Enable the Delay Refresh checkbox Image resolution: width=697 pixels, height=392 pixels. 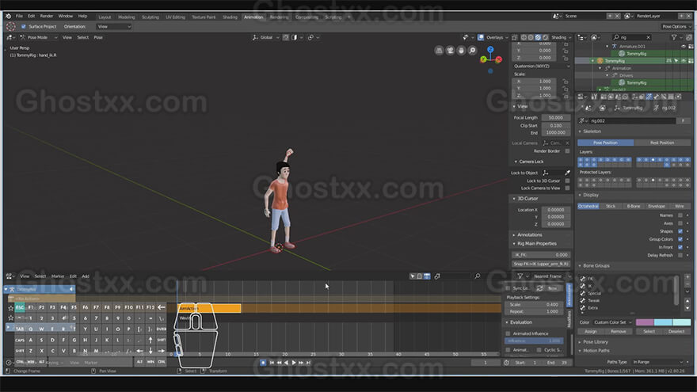(680, 255)
